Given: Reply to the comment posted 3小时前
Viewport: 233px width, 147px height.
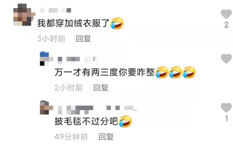Looking at the screenshot, I should pyautogui.click(x=83, y=39).
